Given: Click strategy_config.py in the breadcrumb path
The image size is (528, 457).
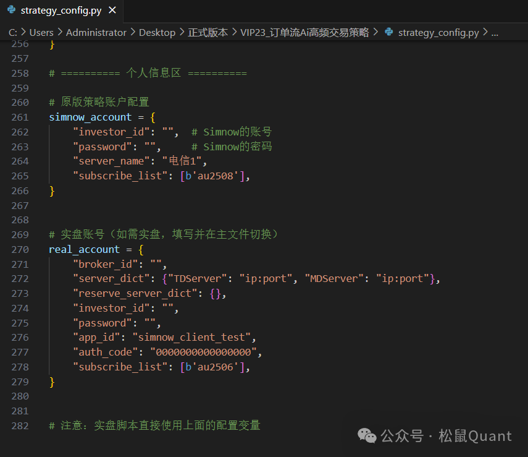Looking at the screenshot, I should [x=438, y=32].
